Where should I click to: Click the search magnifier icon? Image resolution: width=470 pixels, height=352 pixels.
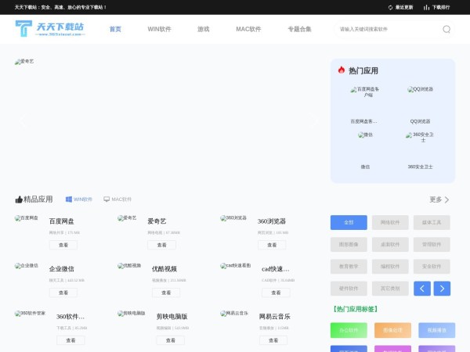pyautogui.click(x=446, y=29)
